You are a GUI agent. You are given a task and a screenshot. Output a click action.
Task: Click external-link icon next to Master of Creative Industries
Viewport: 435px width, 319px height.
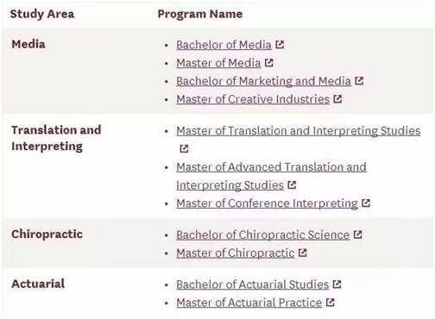[337, 99]
